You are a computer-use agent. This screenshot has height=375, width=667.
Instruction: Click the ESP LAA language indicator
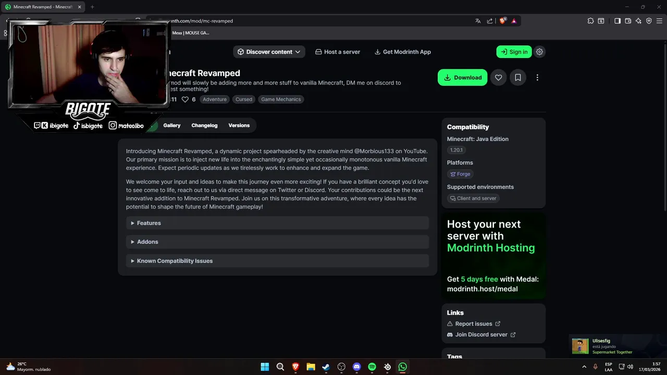coord(609,367)
